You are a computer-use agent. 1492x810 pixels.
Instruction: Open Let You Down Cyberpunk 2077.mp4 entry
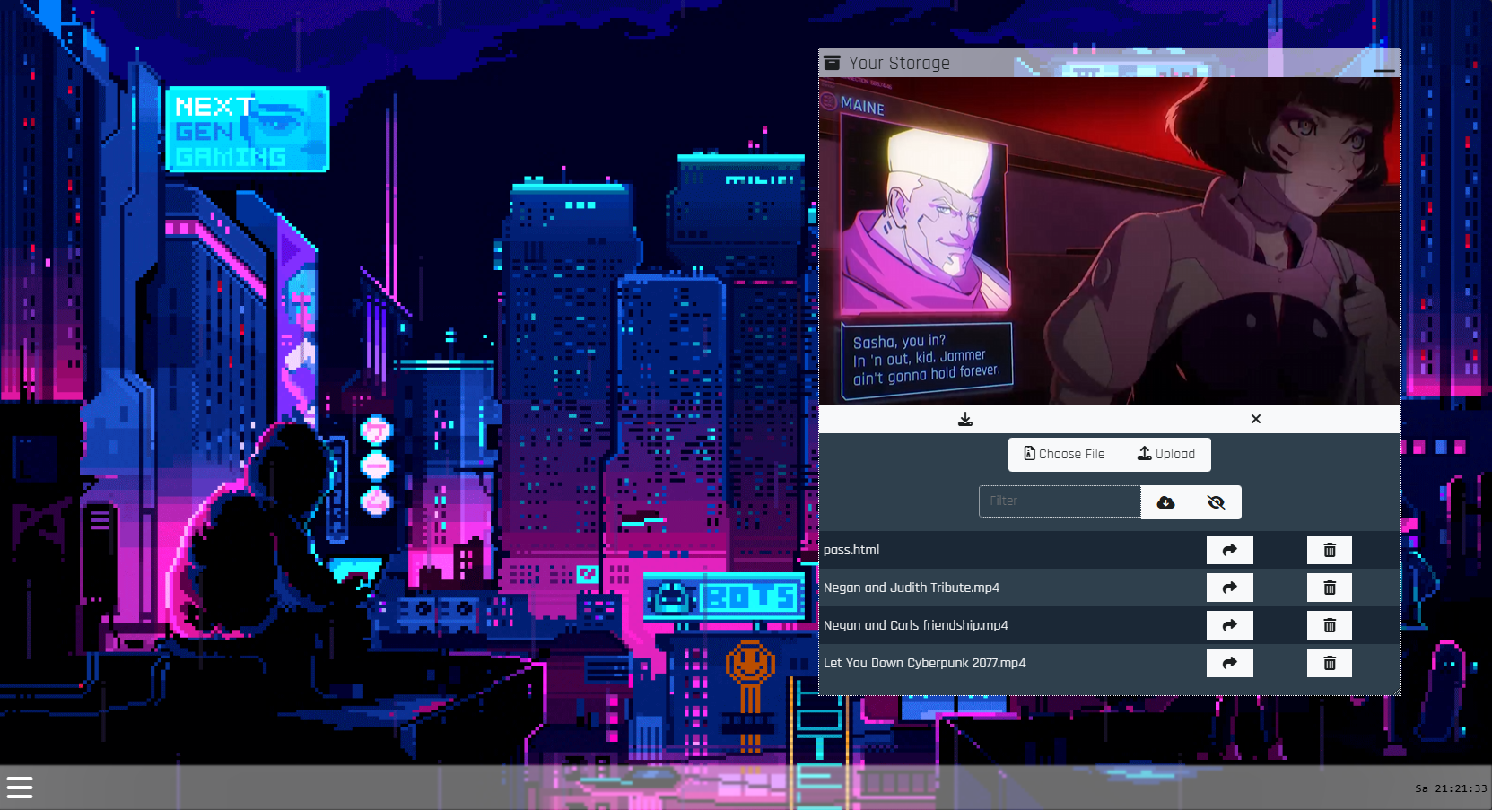click(924, 663)
